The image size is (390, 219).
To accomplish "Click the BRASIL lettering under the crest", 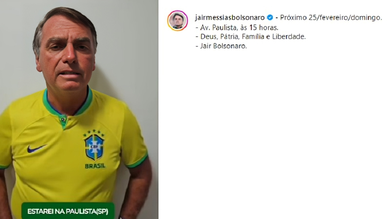I will [95, 166].
